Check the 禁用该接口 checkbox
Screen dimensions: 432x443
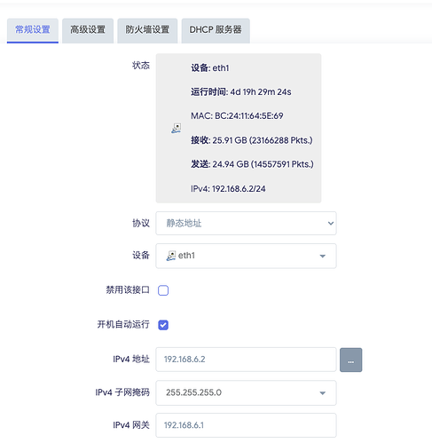(x=163, y=290)
